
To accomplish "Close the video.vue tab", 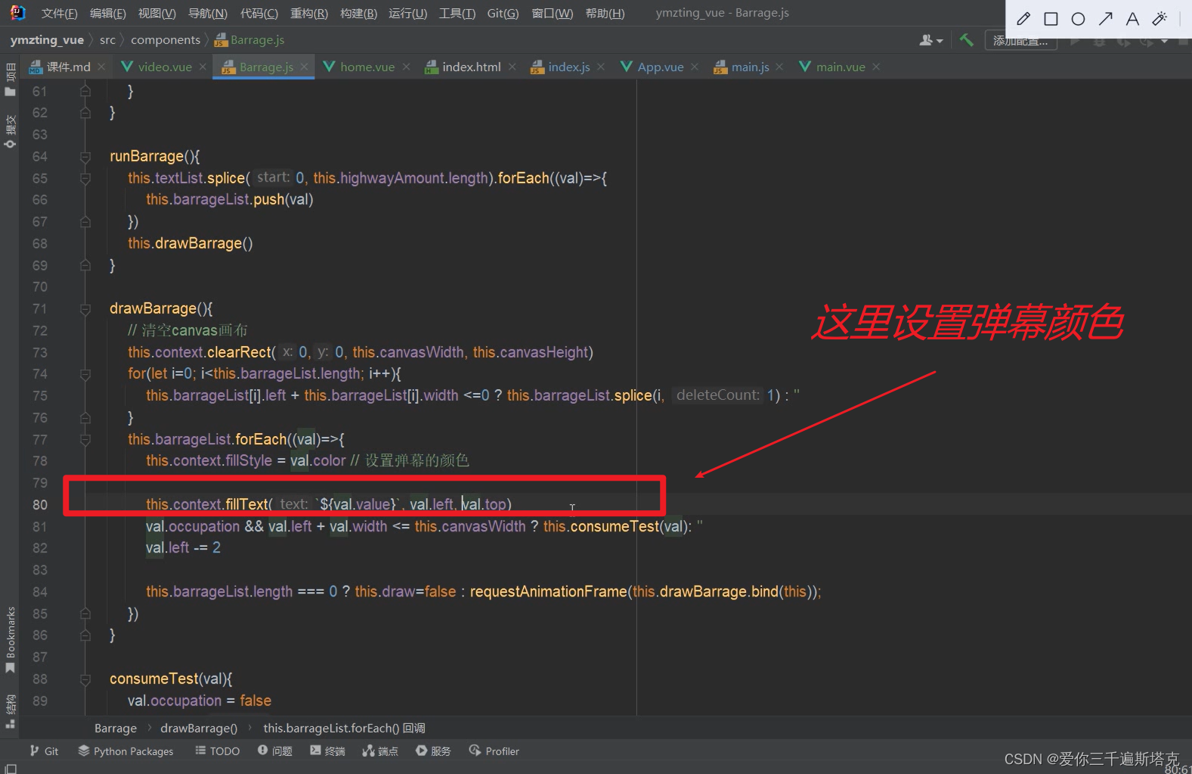I will [203, 67].
